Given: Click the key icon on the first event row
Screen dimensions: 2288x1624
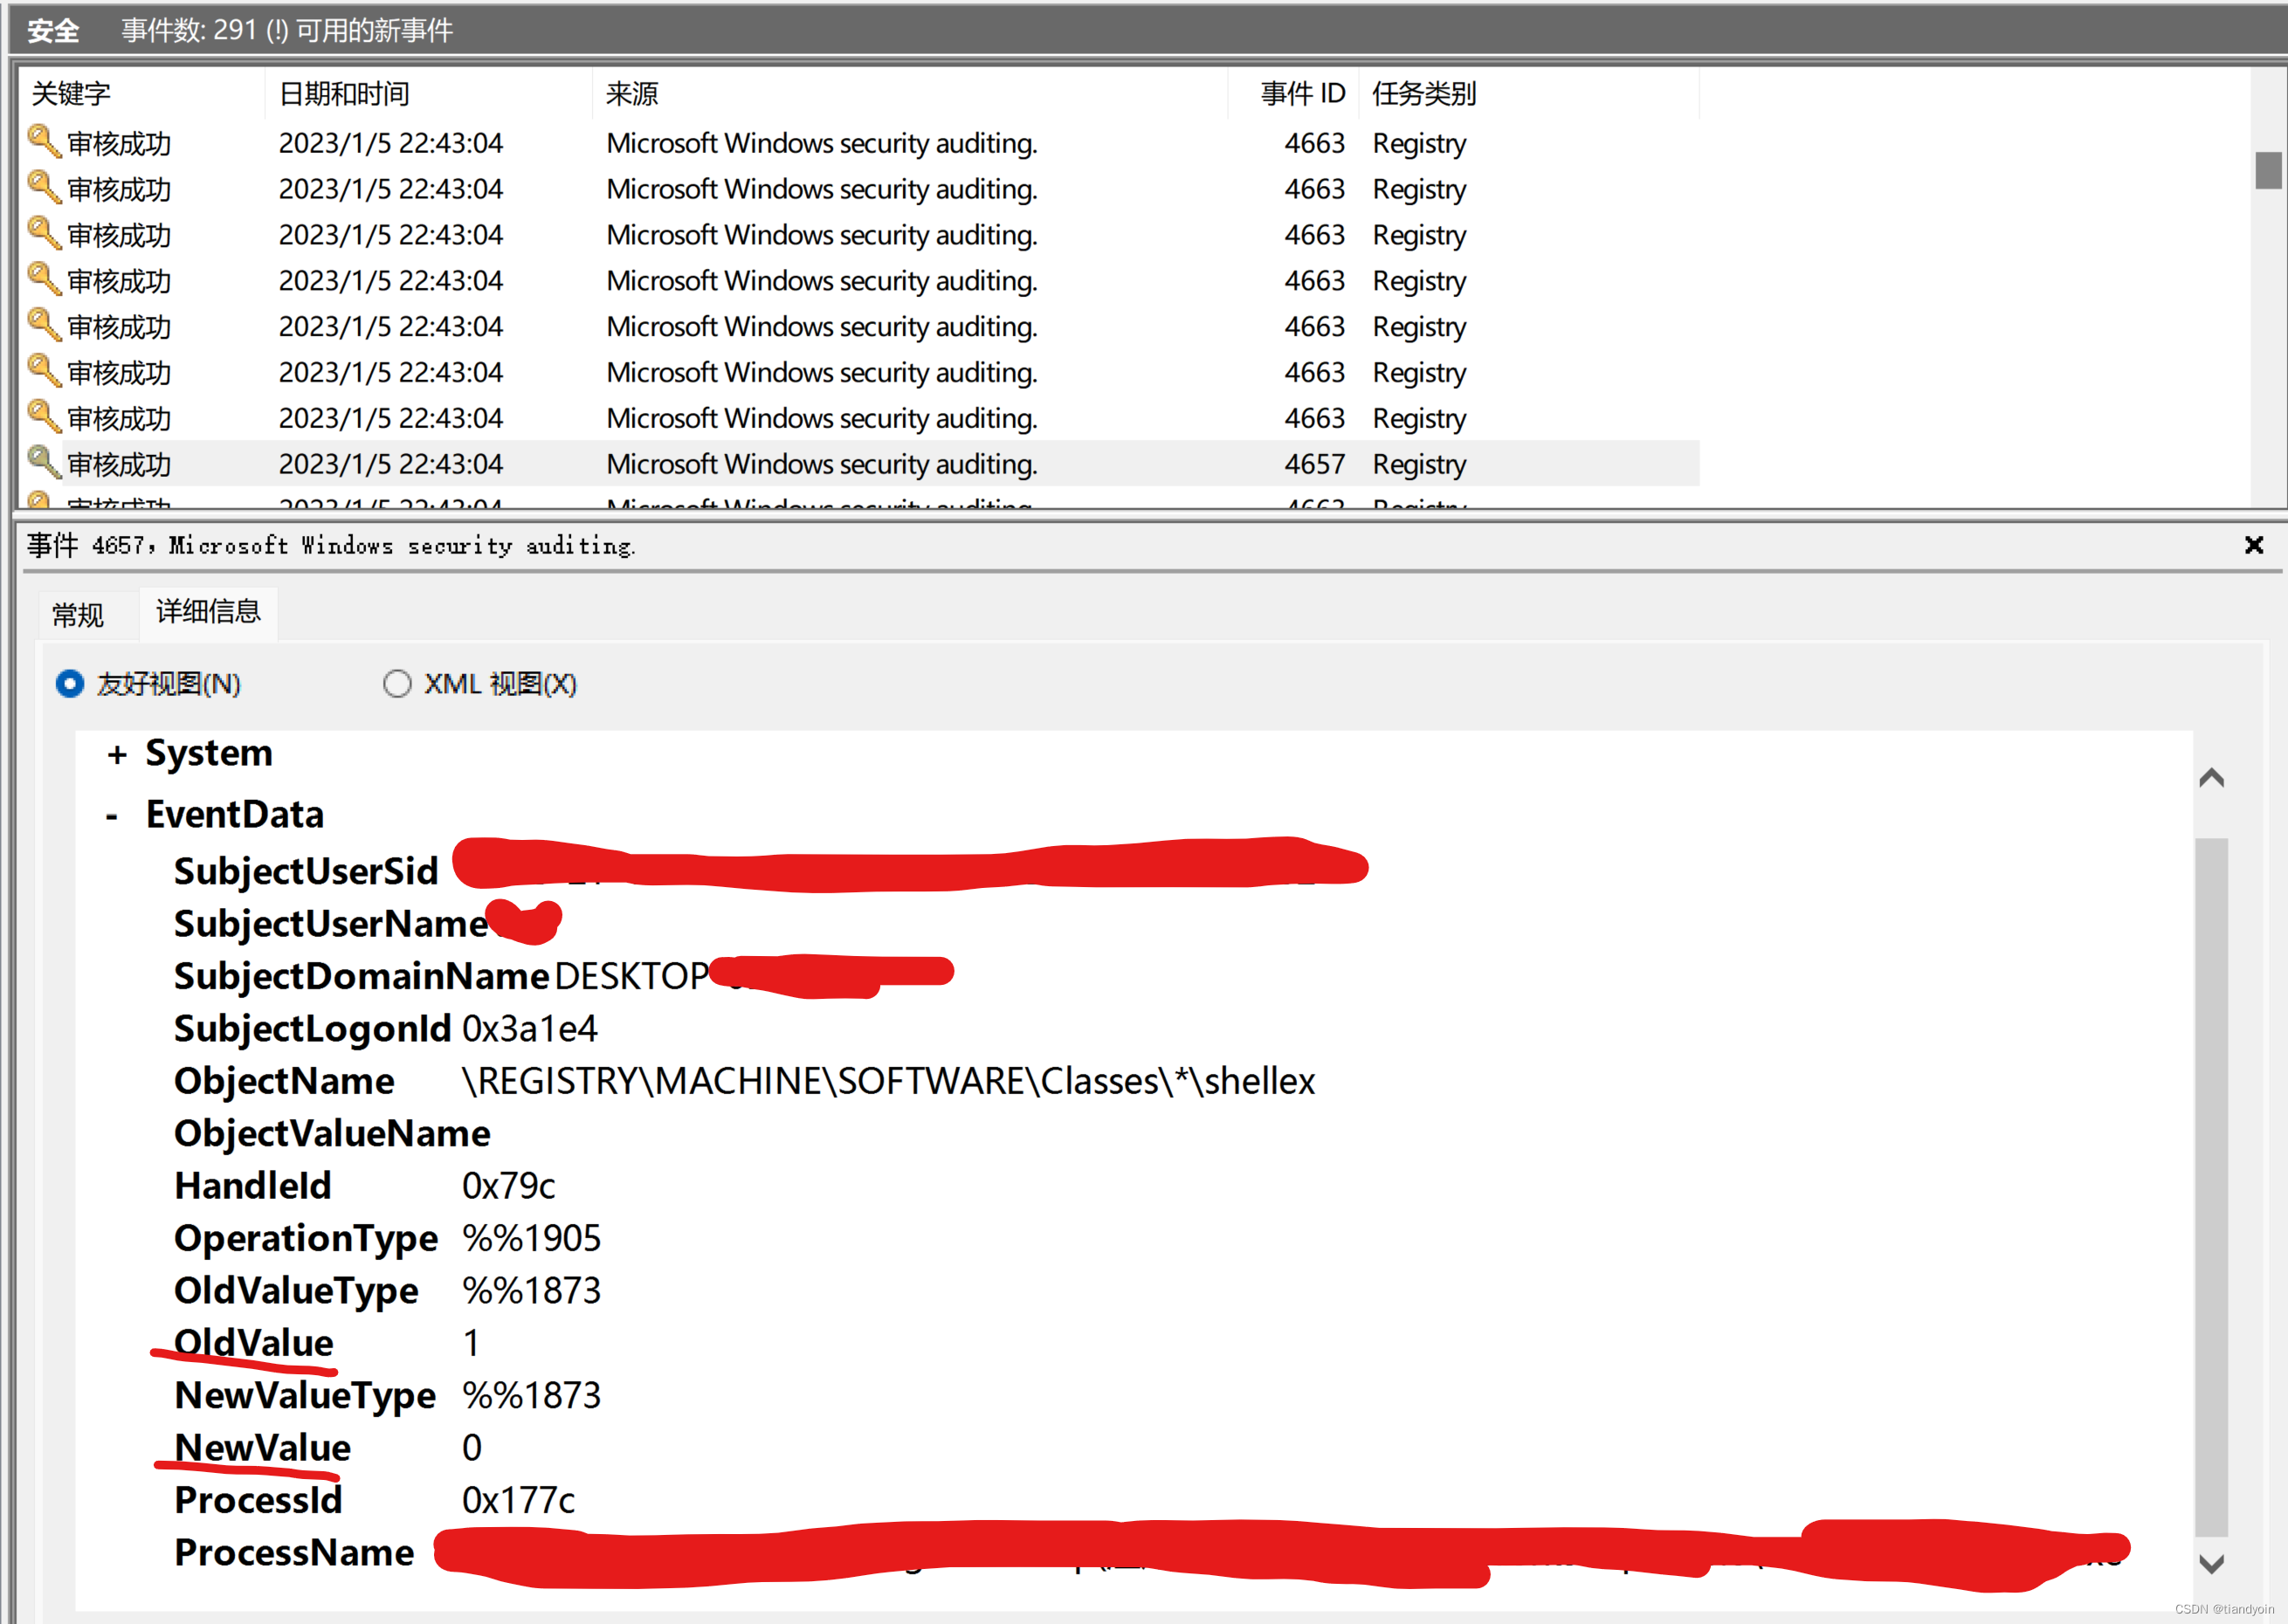Looking at the screenshot, I should [x=43, y=142].
